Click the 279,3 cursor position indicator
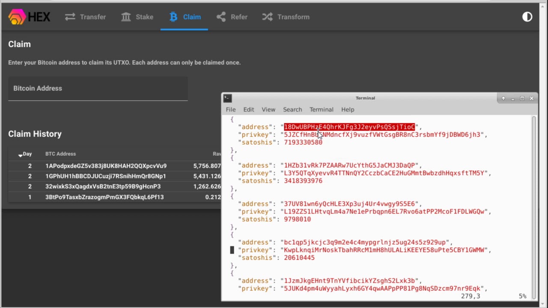548x308 pixels. [471, 296]
